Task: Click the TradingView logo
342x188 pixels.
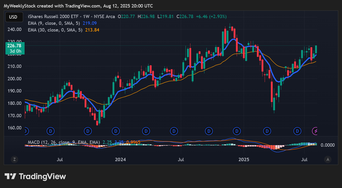Action: [x=35, y=176]
